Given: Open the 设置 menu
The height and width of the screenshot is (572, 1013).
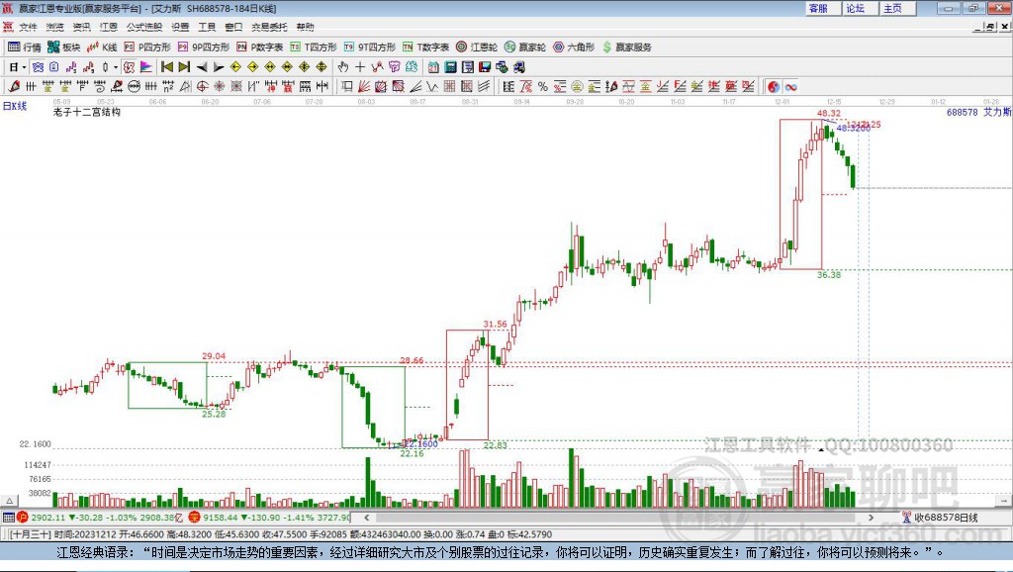Looking at the screenshot, I should [x=180, y=27].
